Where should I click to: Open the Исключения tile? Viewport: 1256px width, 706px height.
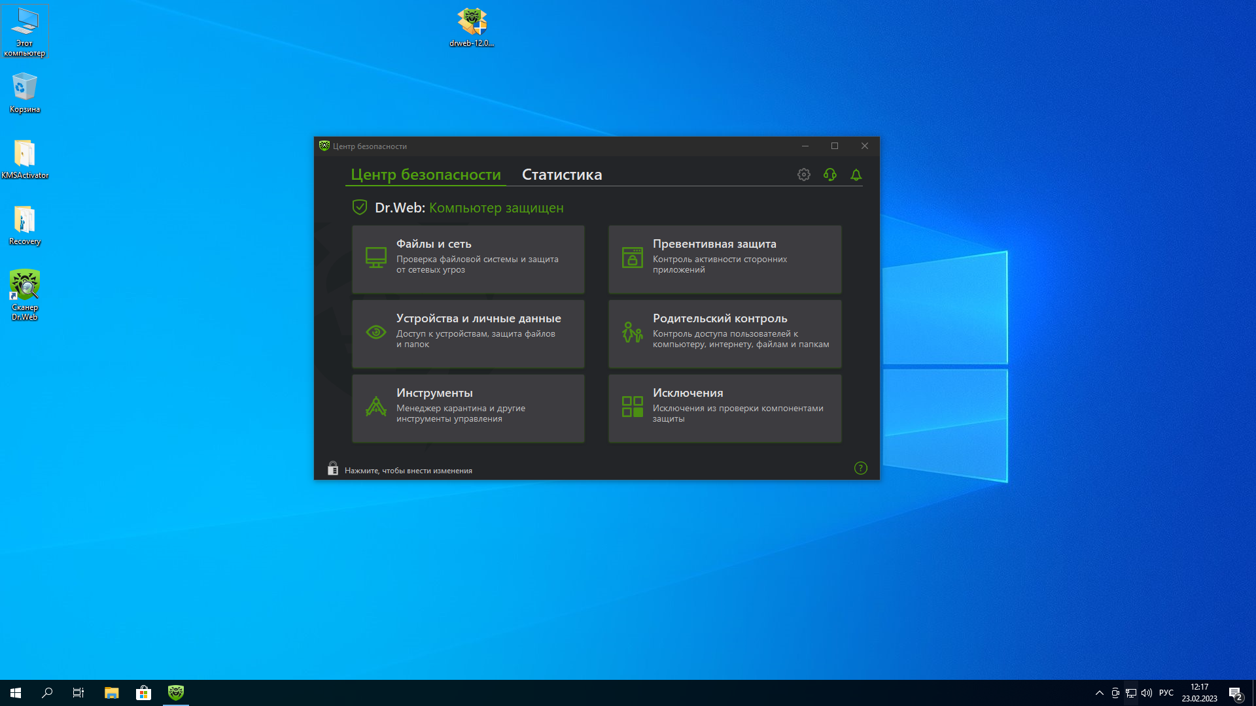click(x=725, y=408)
